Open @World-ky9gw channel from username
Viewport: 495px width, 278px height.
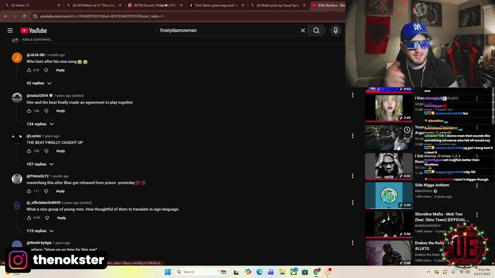click(x=39, y=243)
